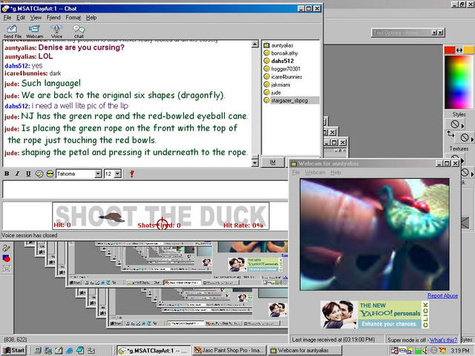Click the yellow background color swatch
475x356 pixels.
(x=468, y=50)
